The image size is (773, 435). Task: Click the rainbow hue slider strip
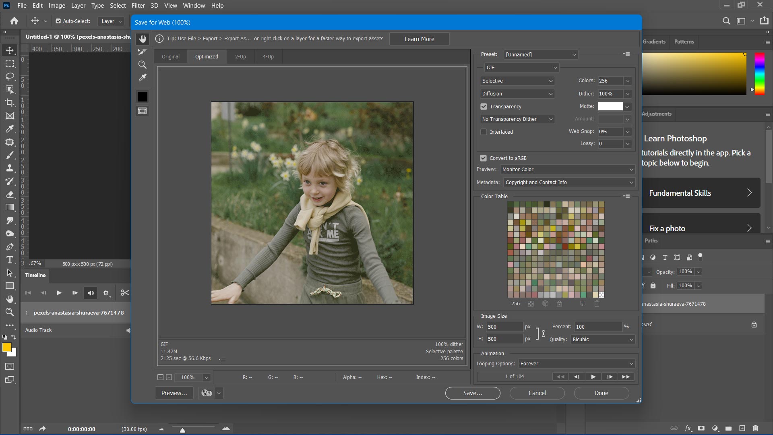pyautogui.click(x=759, y=74)
